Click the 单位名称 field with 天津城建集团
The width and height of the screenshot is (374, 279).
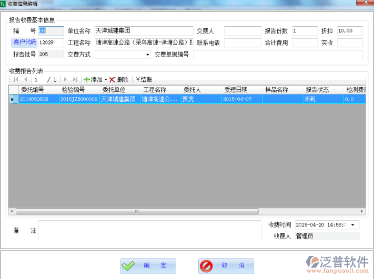coord(144,31)
